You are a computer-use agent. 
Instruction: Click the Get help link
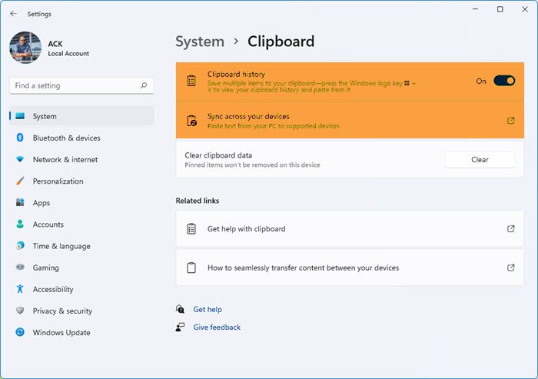click(x=208, y=310)
